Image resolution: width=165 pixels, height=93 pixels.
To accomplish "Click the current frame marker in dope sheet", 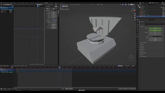I will [60, 67].
